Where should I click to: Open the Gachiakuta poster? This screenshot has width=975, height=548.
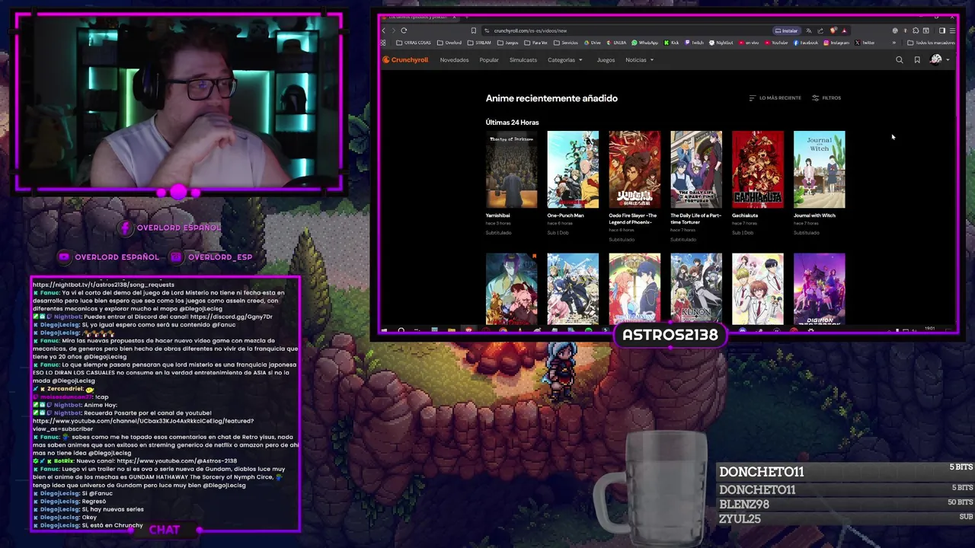pyautogui.click(x=757, y=170)
